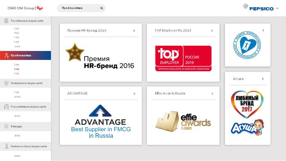
Task: Go to page 2 стр
Action: coord(17,29)
